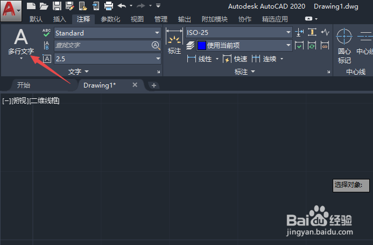Viewport: 373px width, 245px height.
Task: Run the ABC spell check icon
Action: click(x=47, y=33)
